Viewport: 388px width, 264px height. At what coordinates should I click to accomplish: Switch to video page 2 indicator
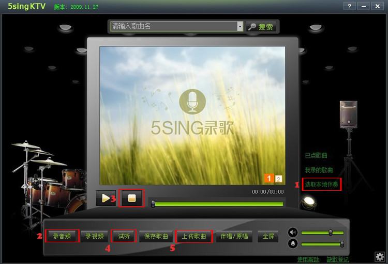278,179
